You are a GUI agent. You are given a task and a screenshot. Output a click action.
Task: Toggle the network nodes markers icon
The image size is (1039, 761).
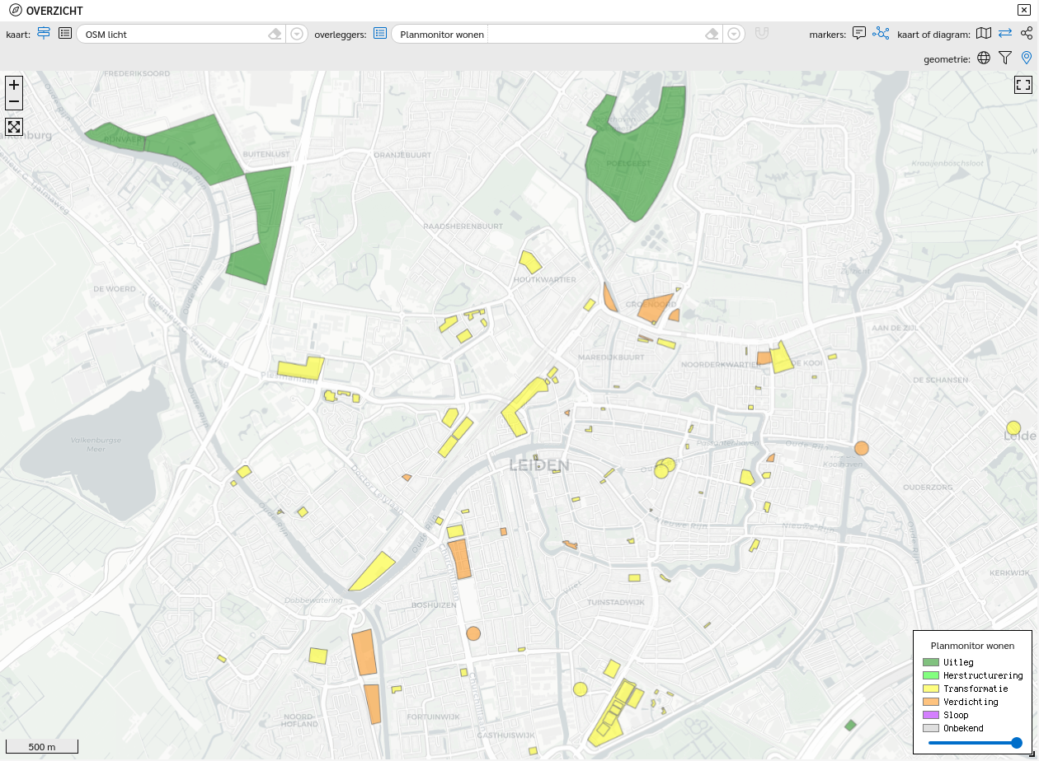[882, 34]
